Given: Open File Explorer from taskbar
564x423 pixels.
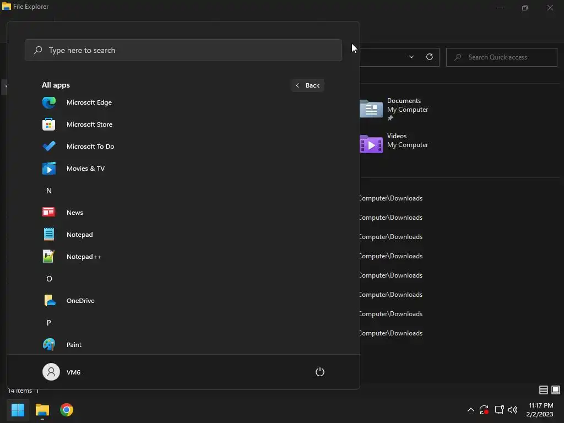Looking at the screenshot, I should tap(42, 410).
